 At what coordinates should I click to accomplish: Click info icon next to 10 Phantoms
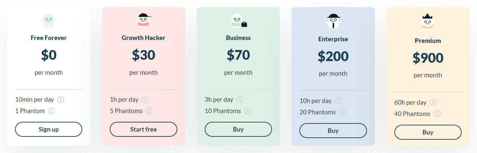(x=247, y=111)
